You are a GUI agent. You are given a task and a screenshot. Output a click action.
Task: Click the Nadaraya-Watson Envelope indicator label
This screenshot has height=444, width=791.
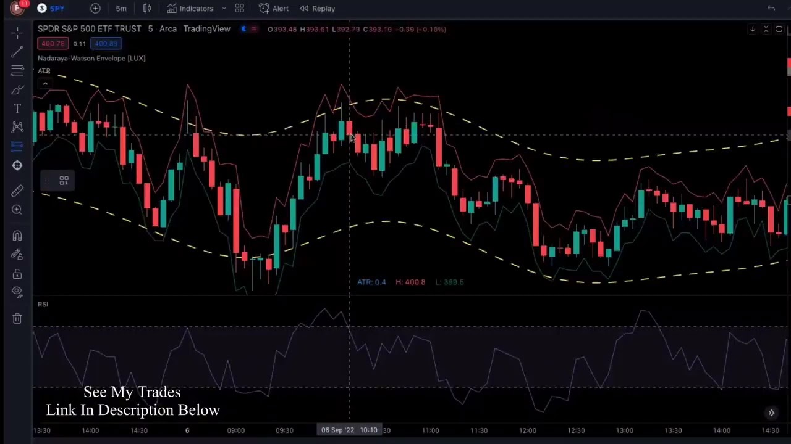pyautogui.click(x=91, y=58)
